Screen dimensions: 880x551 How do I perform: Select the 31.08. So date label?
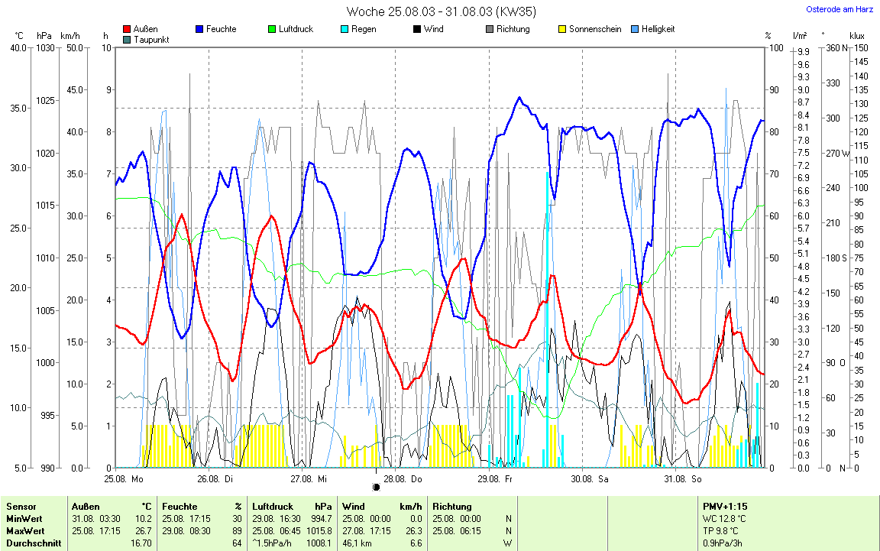pos(682,479)
